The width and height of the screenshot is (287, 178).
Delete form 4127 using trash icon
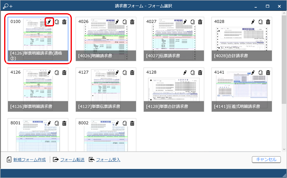(132, 73)
